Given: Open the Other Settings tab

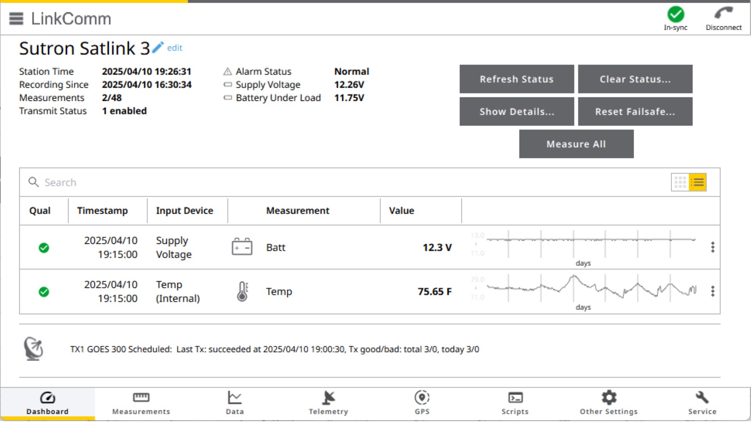Looking at the screenshot, I should pos(609,404).
